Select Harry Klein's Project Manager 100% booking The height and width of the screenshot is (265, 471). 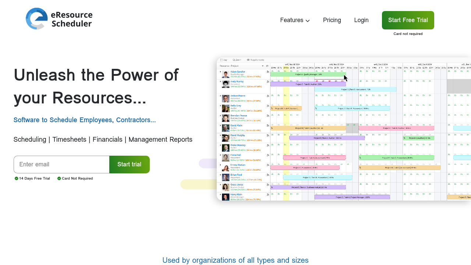[352, 197]
